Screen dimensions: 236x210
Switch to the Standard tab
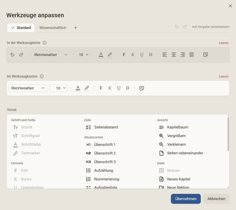point(21,28)
